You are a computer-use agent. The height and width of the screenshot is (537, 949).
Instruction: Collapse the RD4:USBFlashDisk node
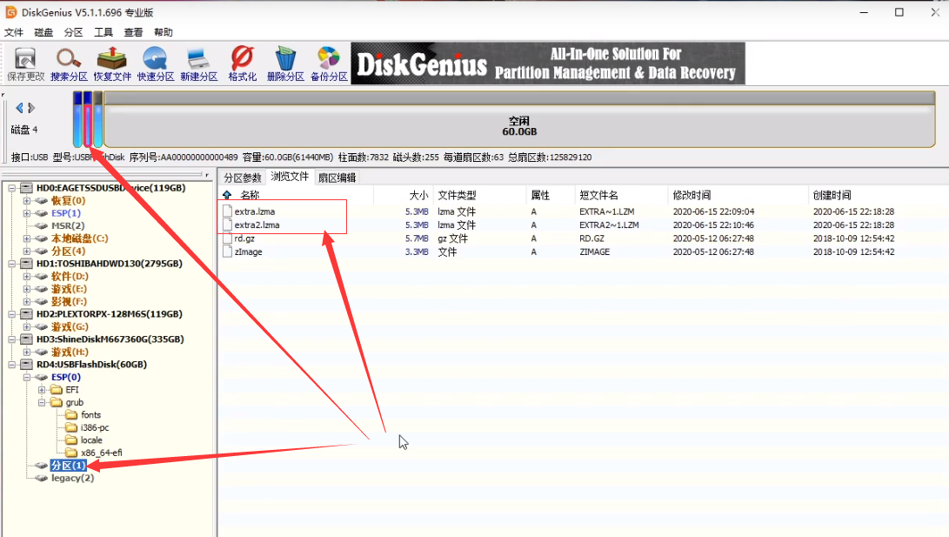pyautogui.click(x=11, y=365)
